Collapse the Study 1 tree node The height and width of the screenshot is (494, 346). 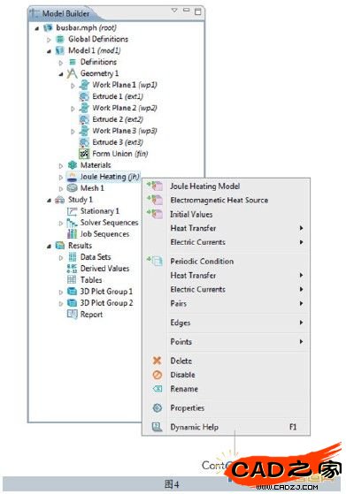click(x=49, y=200)
